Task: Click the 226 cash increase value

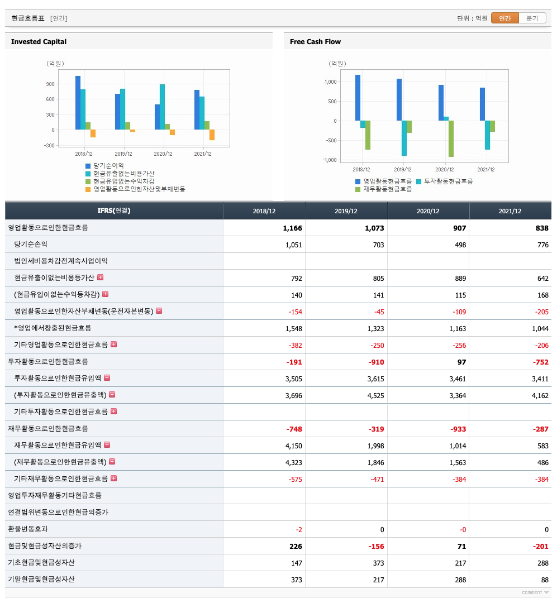Action: [x=296, y=547]
